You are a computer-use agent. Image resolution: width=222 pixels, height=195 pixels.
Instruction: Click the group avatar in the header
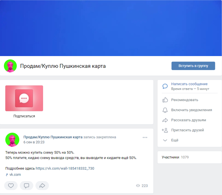tap(10, 66)
